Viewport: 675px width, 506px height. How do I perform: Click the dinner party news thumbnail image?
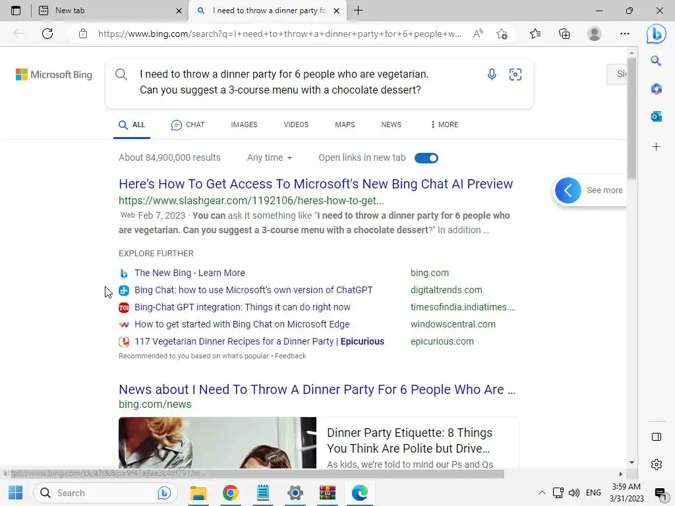(218, 443)
